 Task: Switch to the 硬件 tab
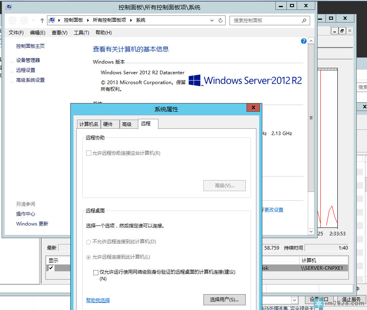[x=108, y=124]
